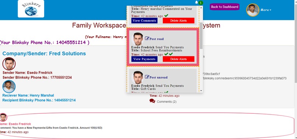Click the Post read edit icon
The width and height of the screenshot is (297, 139).
point(147,39)
